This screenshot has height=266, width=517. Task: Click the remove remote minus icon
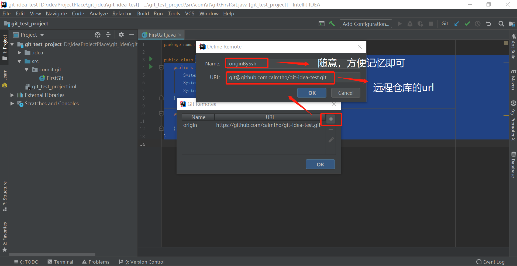coord(331,129)
